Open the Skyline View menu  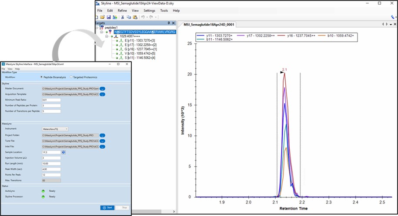click(135, 11)
